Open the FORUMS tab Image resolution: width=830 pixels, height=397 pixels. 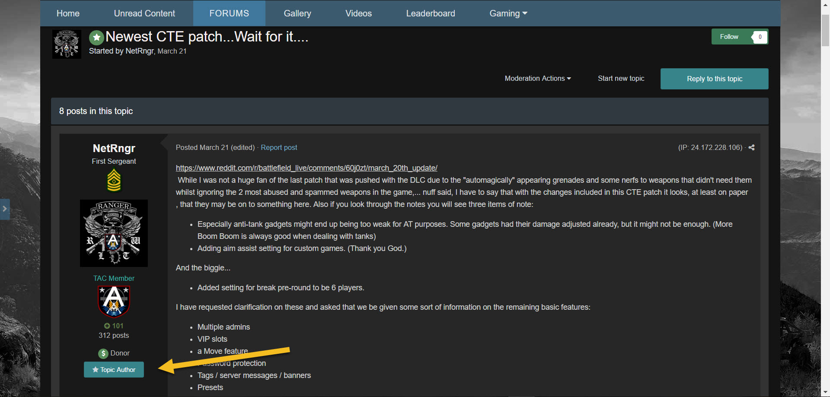point(229,13)
